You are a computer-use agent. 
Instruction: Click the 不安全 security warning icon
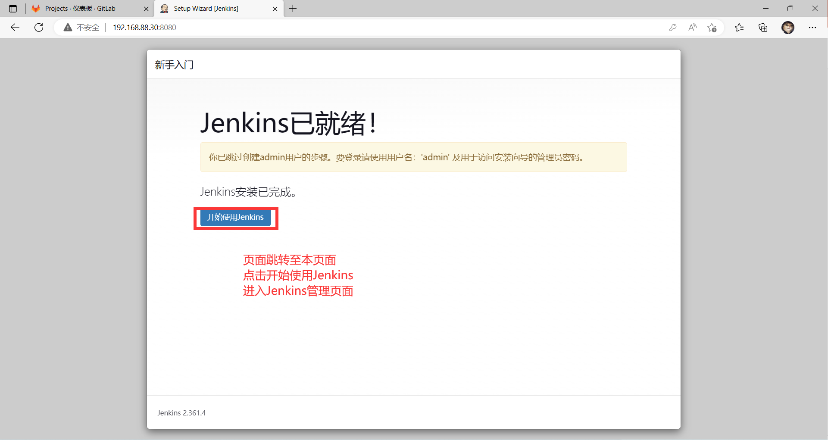tap(68, 28)
